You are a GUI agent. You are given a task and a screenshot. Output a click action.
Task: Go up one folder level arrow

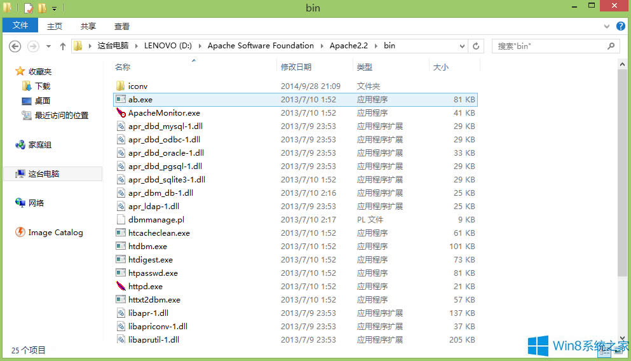click(x=63, y=46)
